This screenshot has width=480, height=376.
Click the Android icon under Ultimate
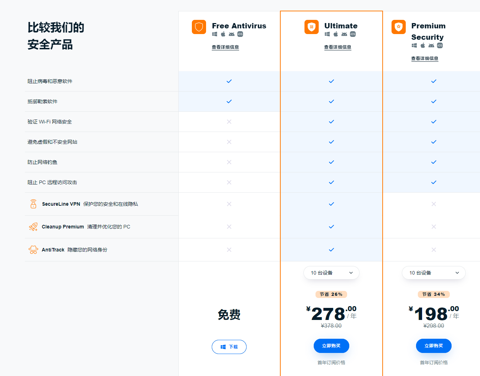coord(344,34)
